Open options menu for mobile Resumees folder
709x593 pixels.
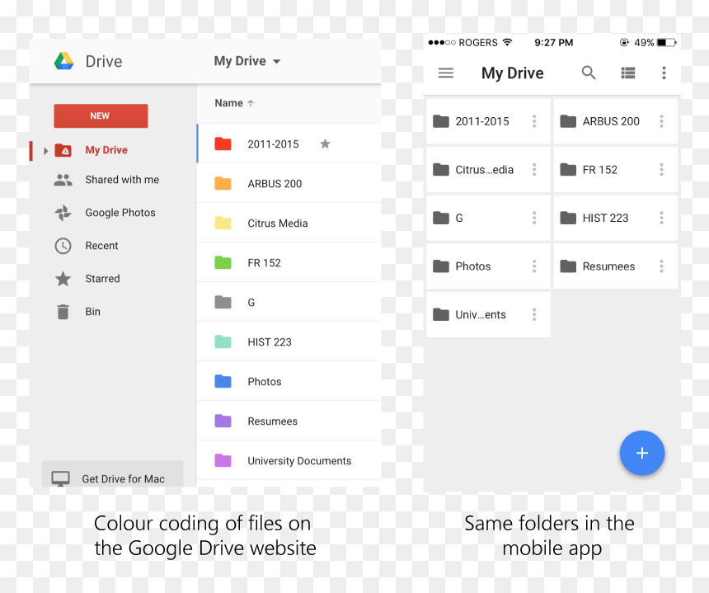[x=661, y=266]
